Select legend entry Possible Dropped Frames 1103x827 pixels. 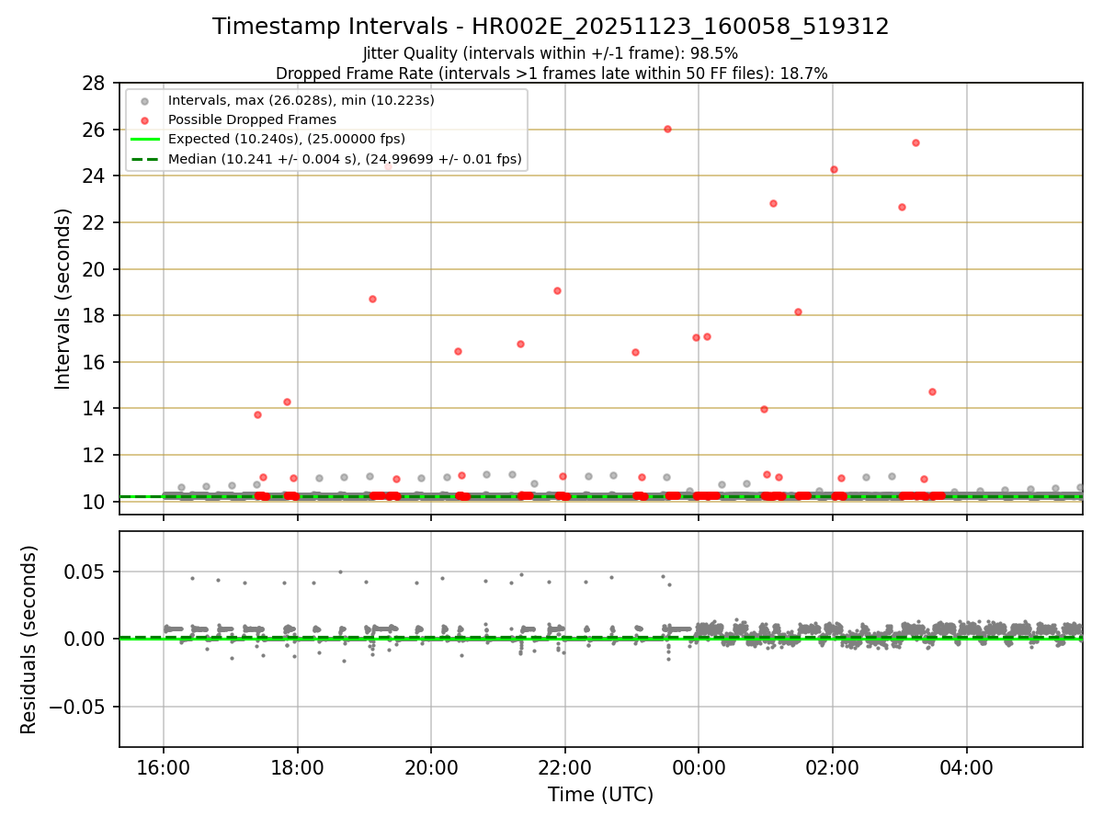point(253,119)
